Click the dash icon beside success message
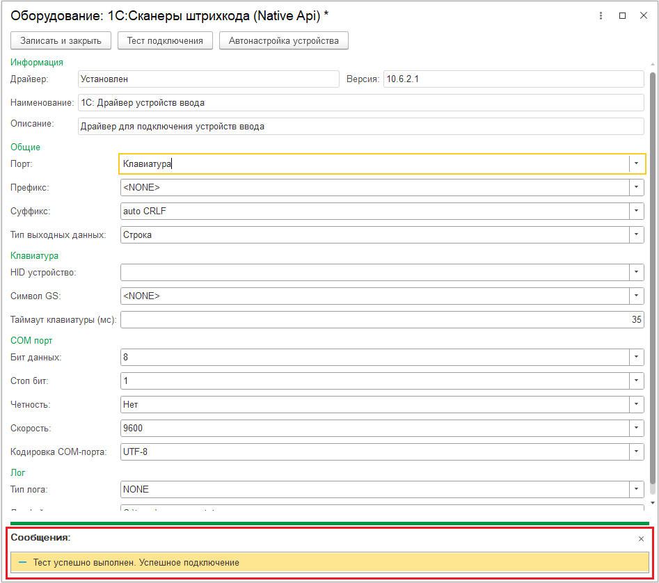Viewport: 659px width, 583px height. (x=23, y=562)
